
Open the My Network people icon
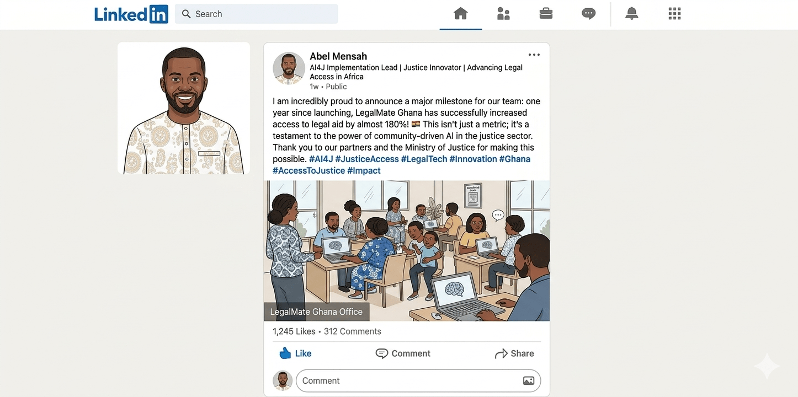click(x=503, y=14)
